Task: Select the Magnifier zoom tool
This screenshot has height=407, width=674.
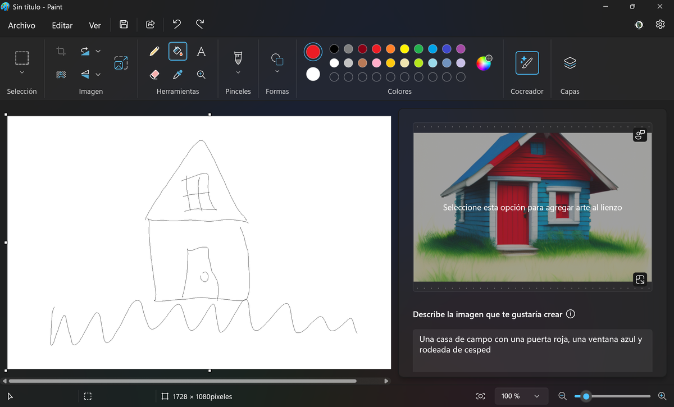Action: pyautogui.click(x=201, y=74)
